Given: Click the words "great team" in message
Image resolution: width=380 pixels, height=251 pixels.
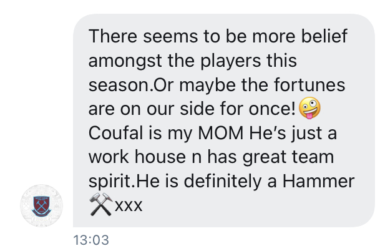Looking at the screenshot, I should pyautogui.click(x=288, y=157).
